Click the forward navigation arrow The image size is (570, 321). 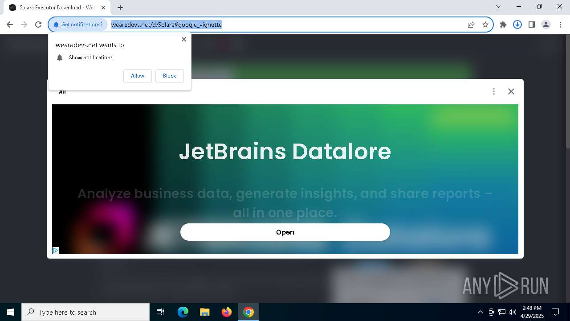coord(24,25)
